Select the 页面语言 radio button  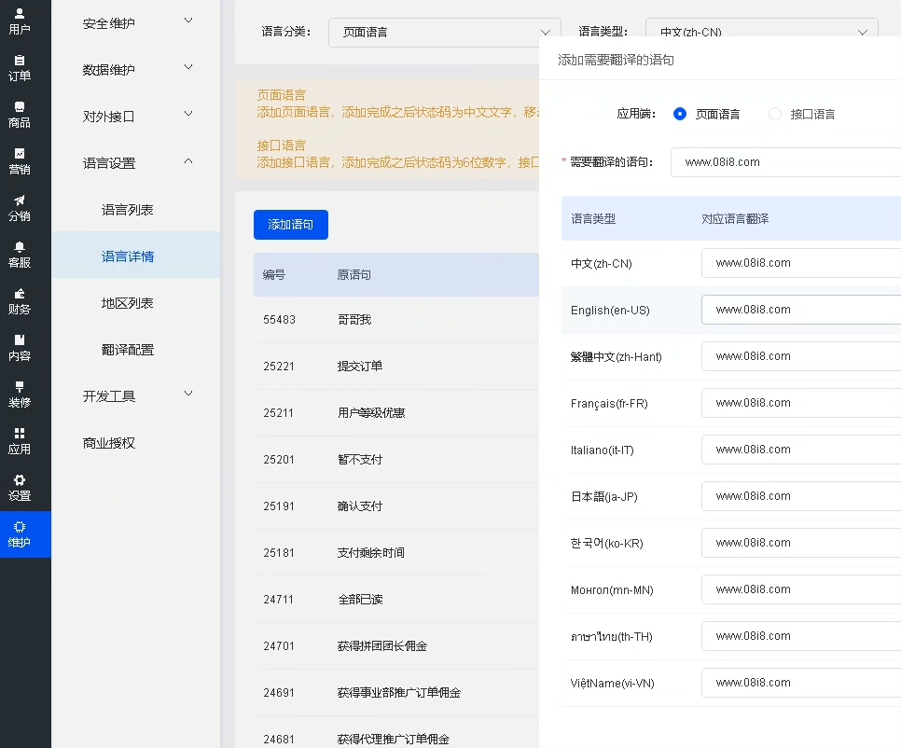(680, 114)
